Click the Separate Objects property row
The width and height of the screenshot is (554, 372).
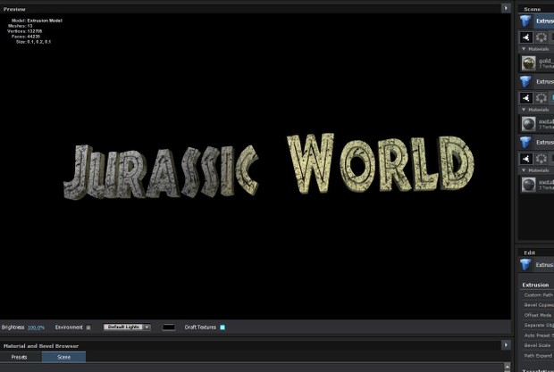[536, 325]
